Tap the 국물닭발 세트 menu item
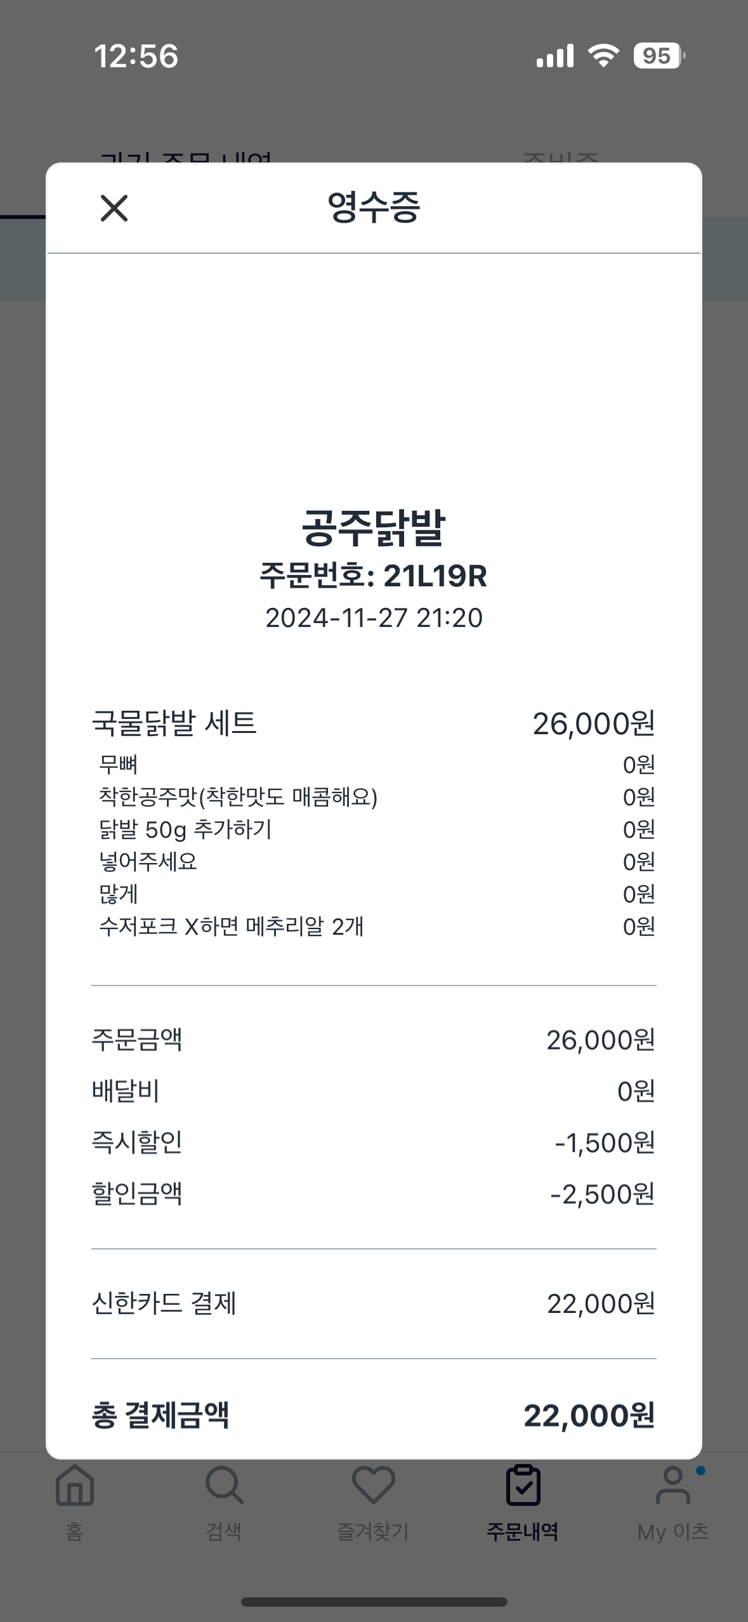748x1622 pixels. click(x=174, y=723)
